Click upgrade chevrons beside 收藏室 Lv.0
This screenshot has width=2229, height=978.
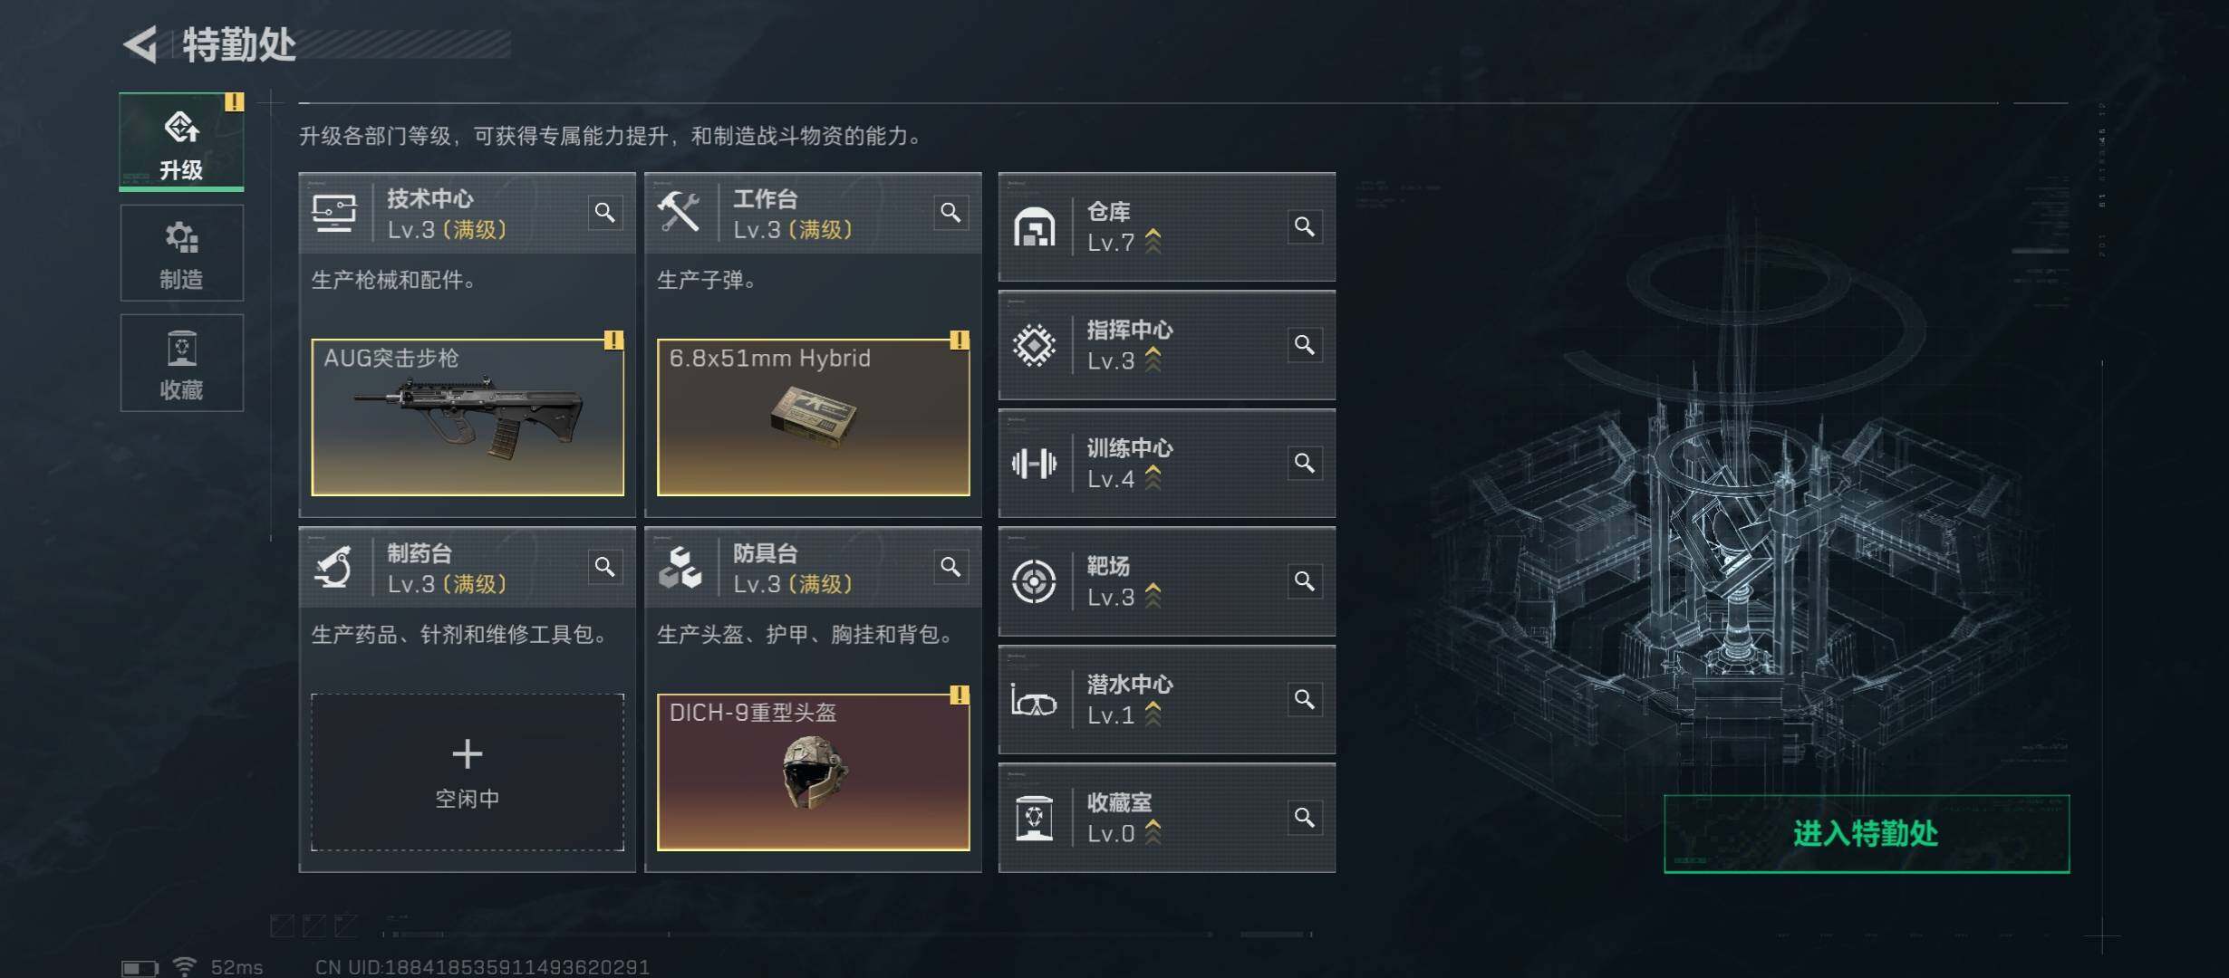(1153, 832)
